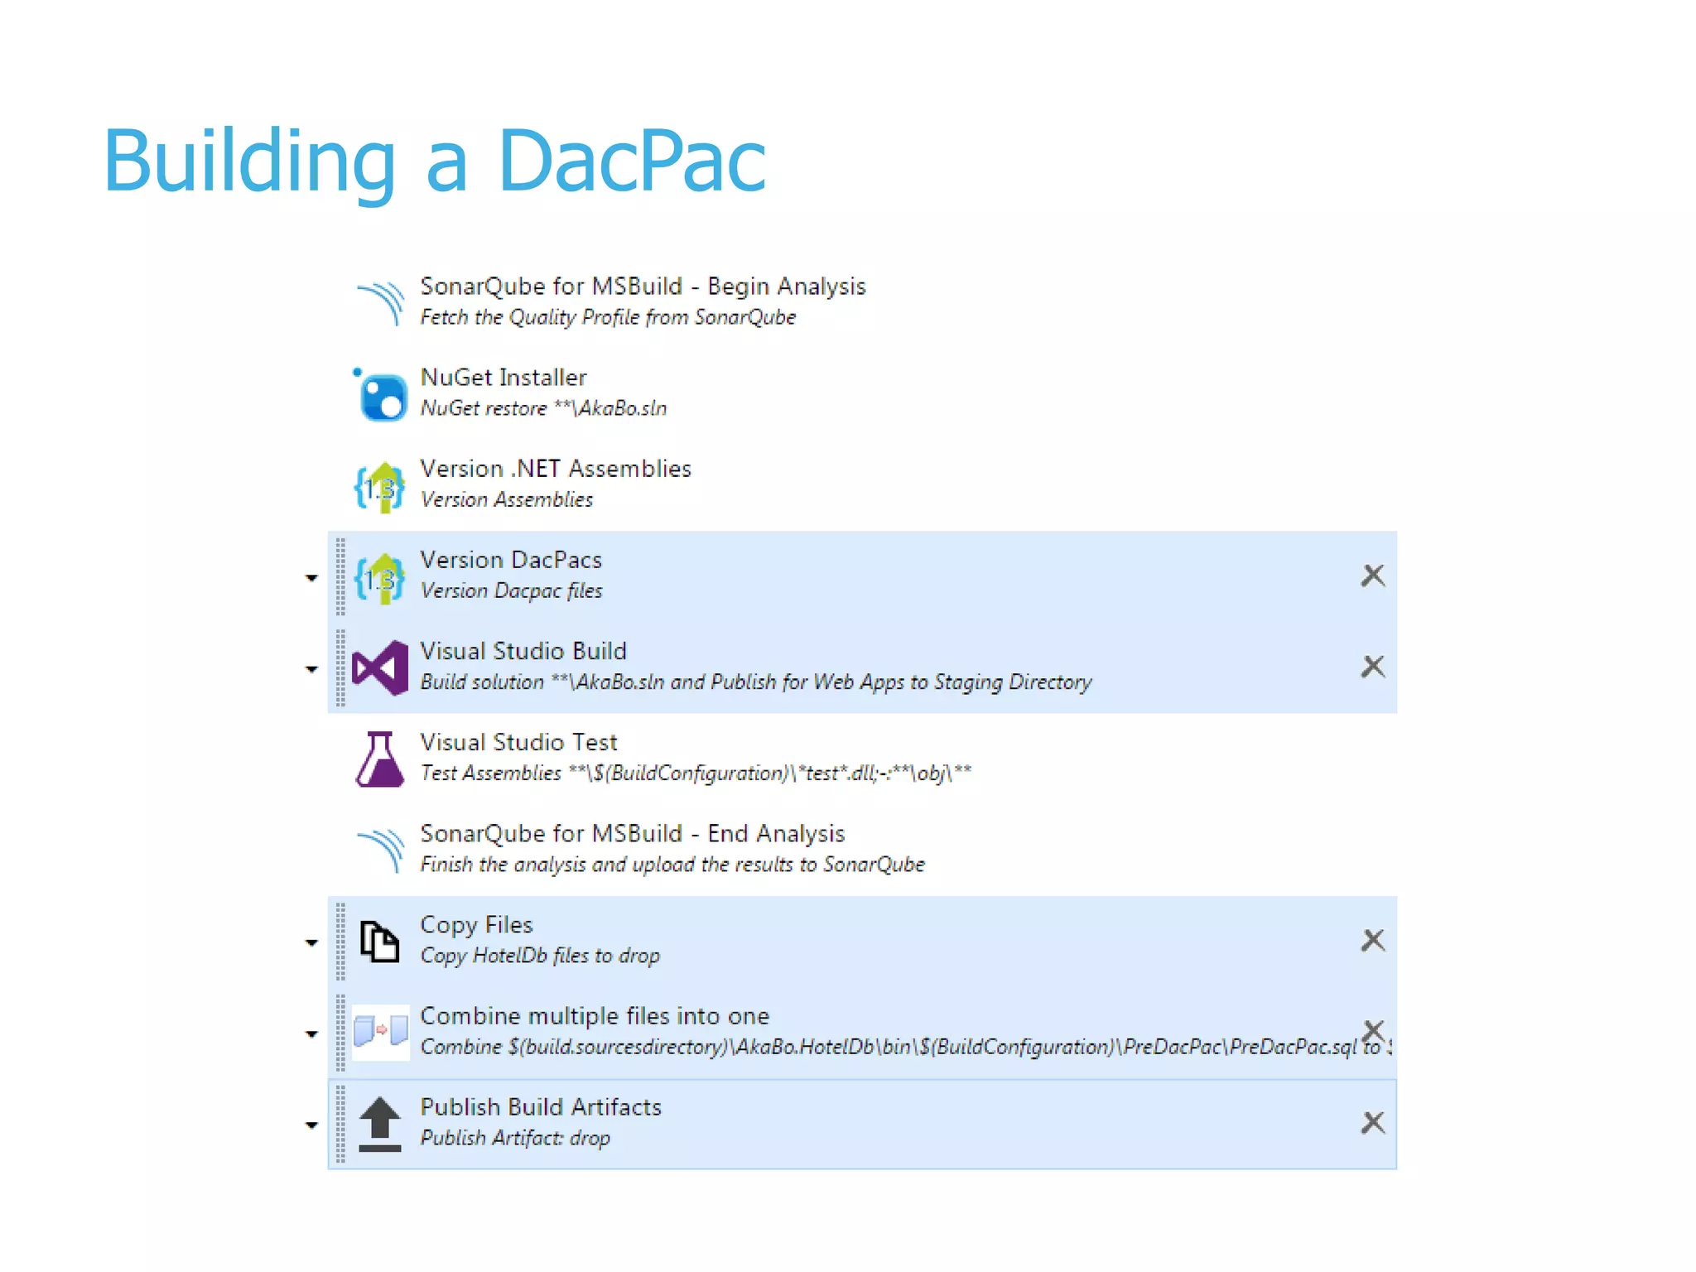
Task: Click the Publish Build Artifacts upload icon
Action: [x=380, y=1124]
